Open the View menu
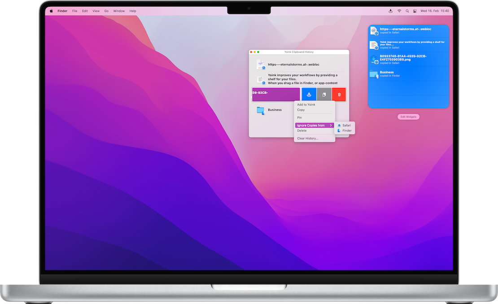Screen dimensions: 498x304 [96, 11]
